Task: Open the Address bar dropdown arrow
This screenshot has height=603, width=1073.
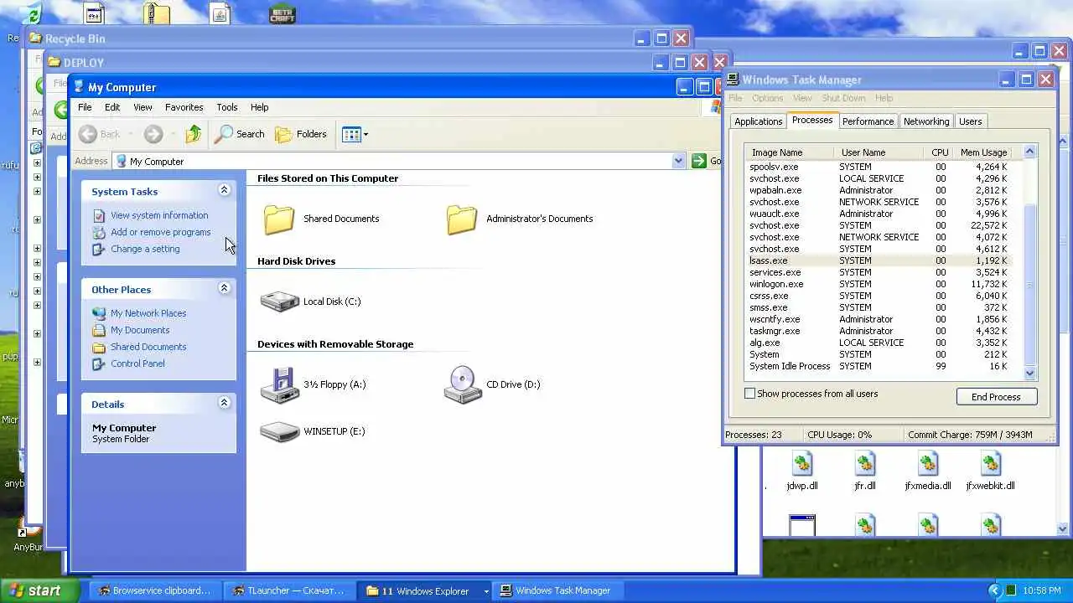Action: click(x=678, y=161)
